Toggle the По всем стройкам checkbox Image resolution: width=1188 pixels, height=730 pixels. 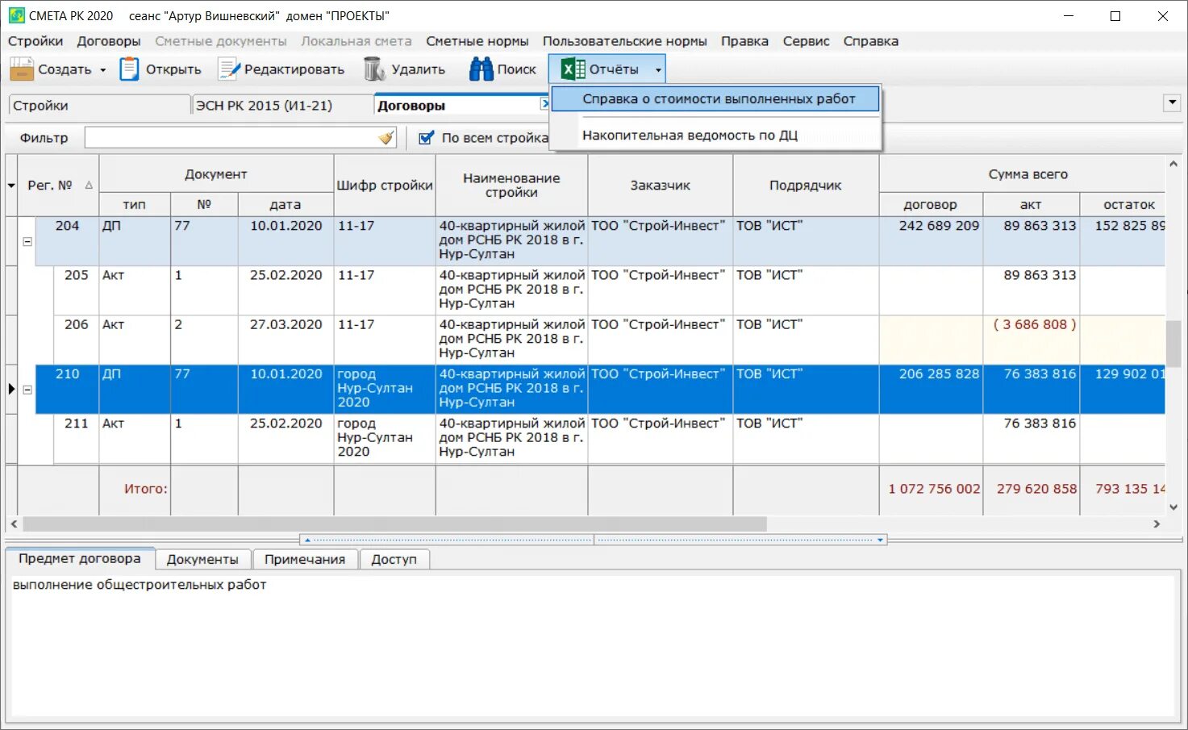tap(427, 138)
